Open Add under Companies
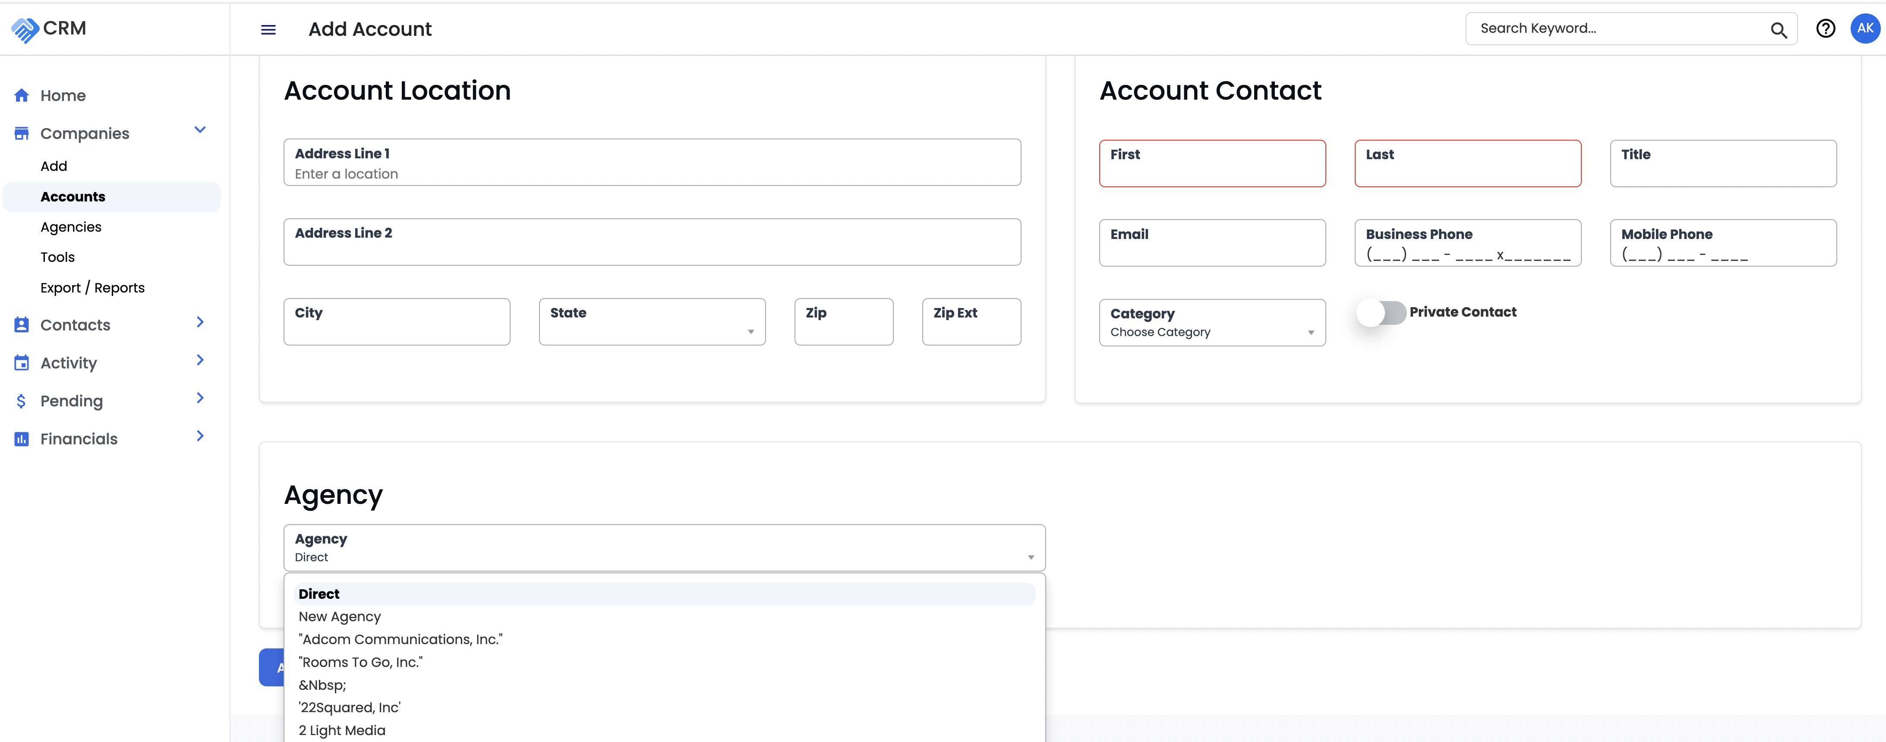 pos(54,166)
